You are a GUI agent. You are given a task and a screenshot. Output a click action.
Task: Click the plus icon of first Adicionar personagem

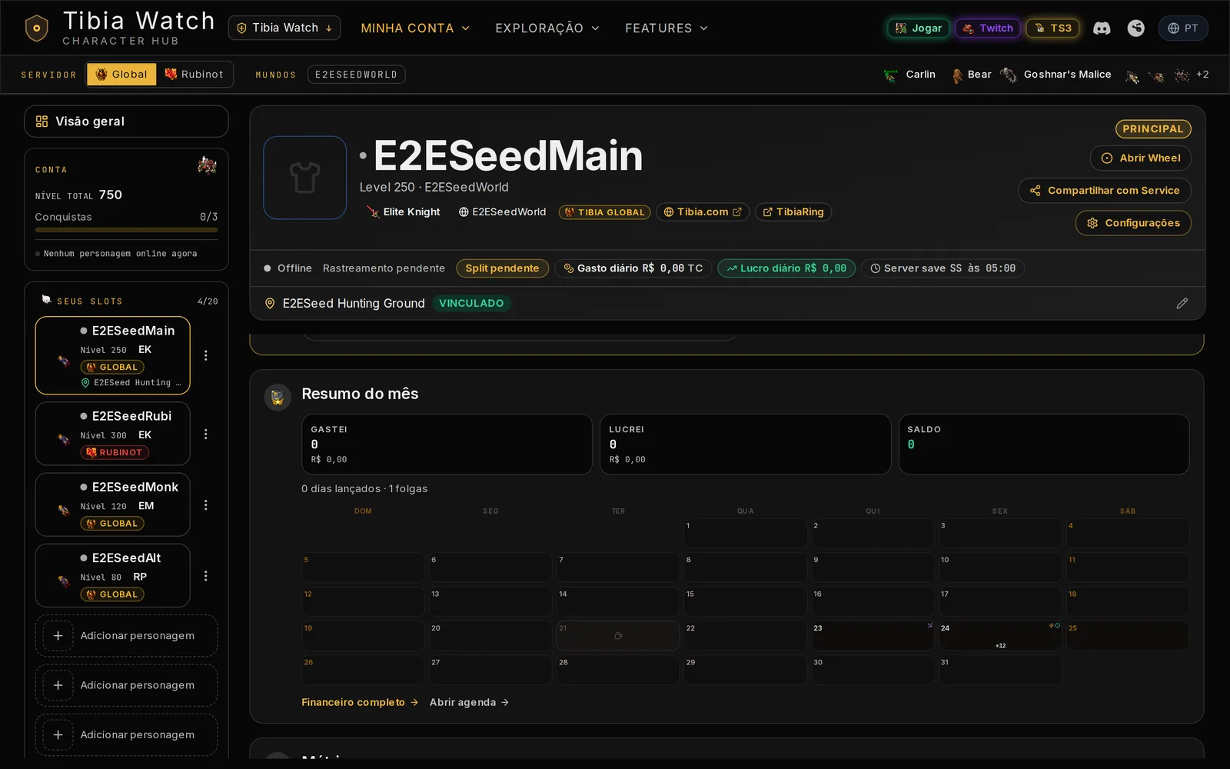pyautogui.click(x=58, y=636)
